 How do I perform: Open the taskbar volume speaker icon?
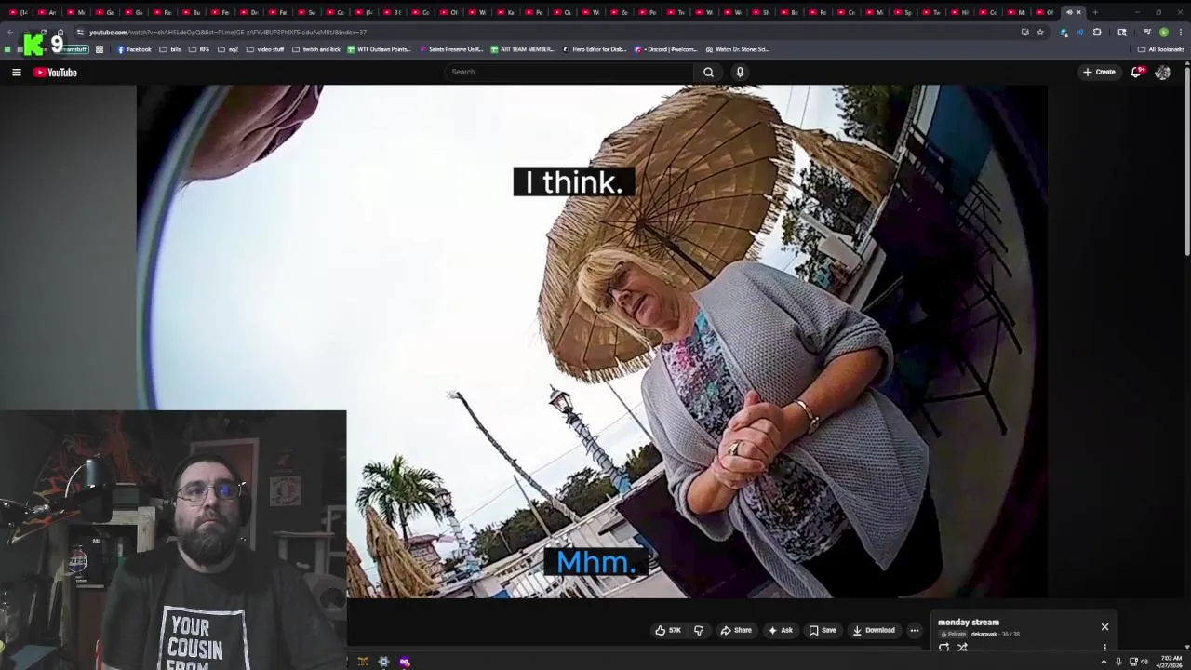tap(1144, 662)
